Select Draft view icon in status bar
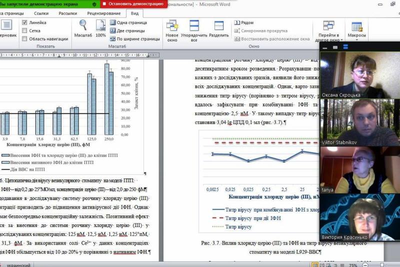 [342, 265]
